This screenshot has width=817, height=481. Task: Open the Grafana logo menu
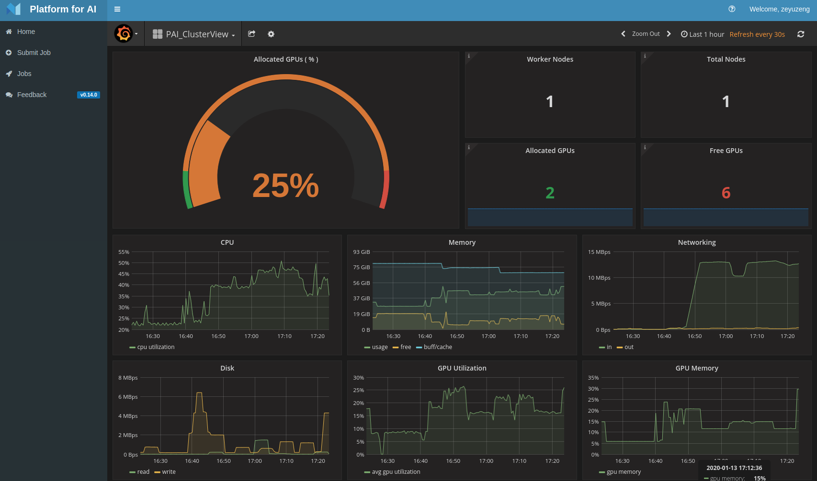[x=124, y=33]
